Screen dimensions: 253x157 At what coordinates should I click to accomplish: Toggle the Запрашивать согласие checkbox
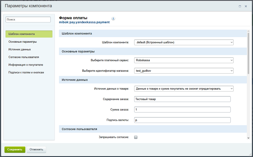pos(135,137)
